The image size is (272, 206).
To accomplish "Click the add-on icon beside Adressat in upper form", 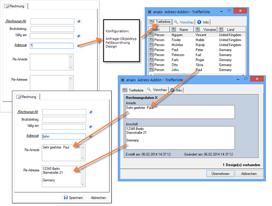I will tap(79, 46).
